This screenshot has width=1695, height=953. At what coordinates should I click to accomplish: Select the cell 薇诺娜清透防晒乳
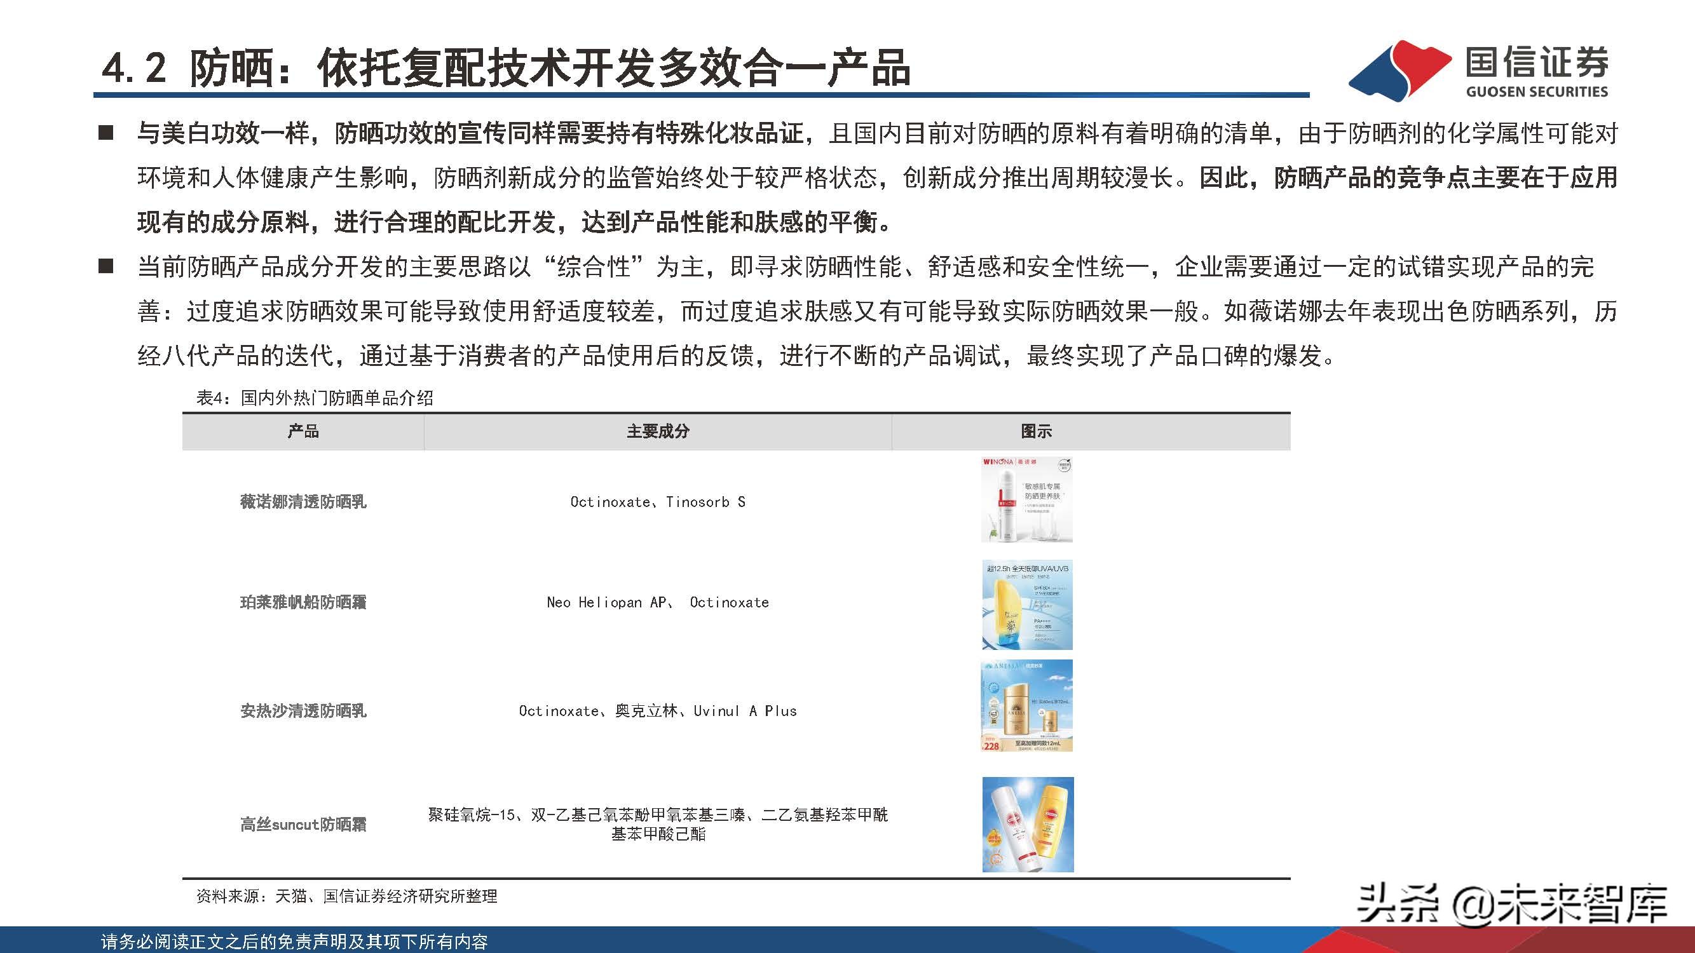[303, 502]
